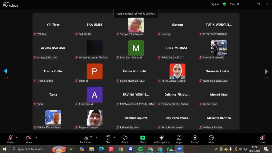Click the Tresna Yudha participant tile

53,71
